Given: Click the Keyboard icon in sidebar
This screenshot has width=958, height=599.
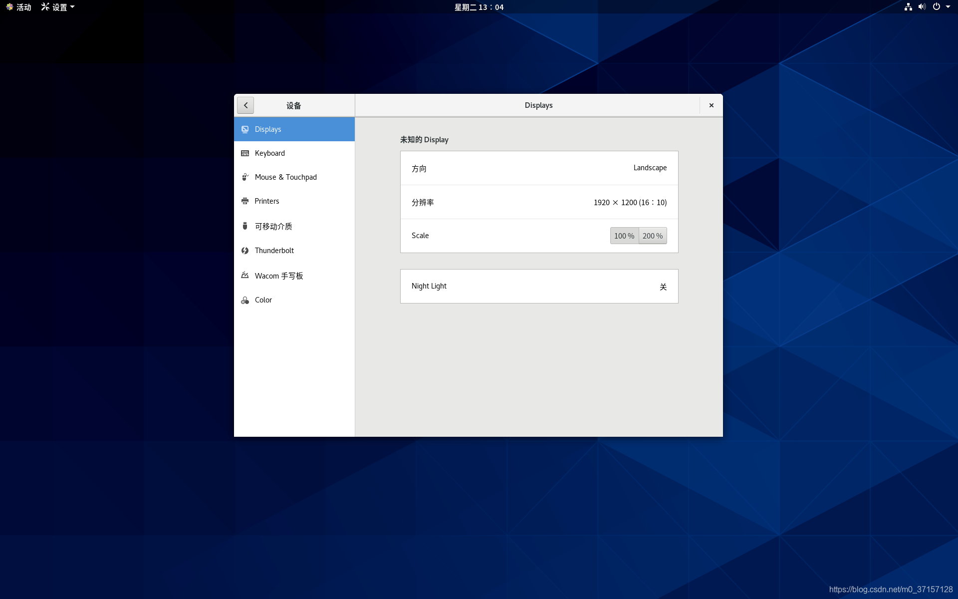Looking at the screenshot, I should tap(245, 153).
